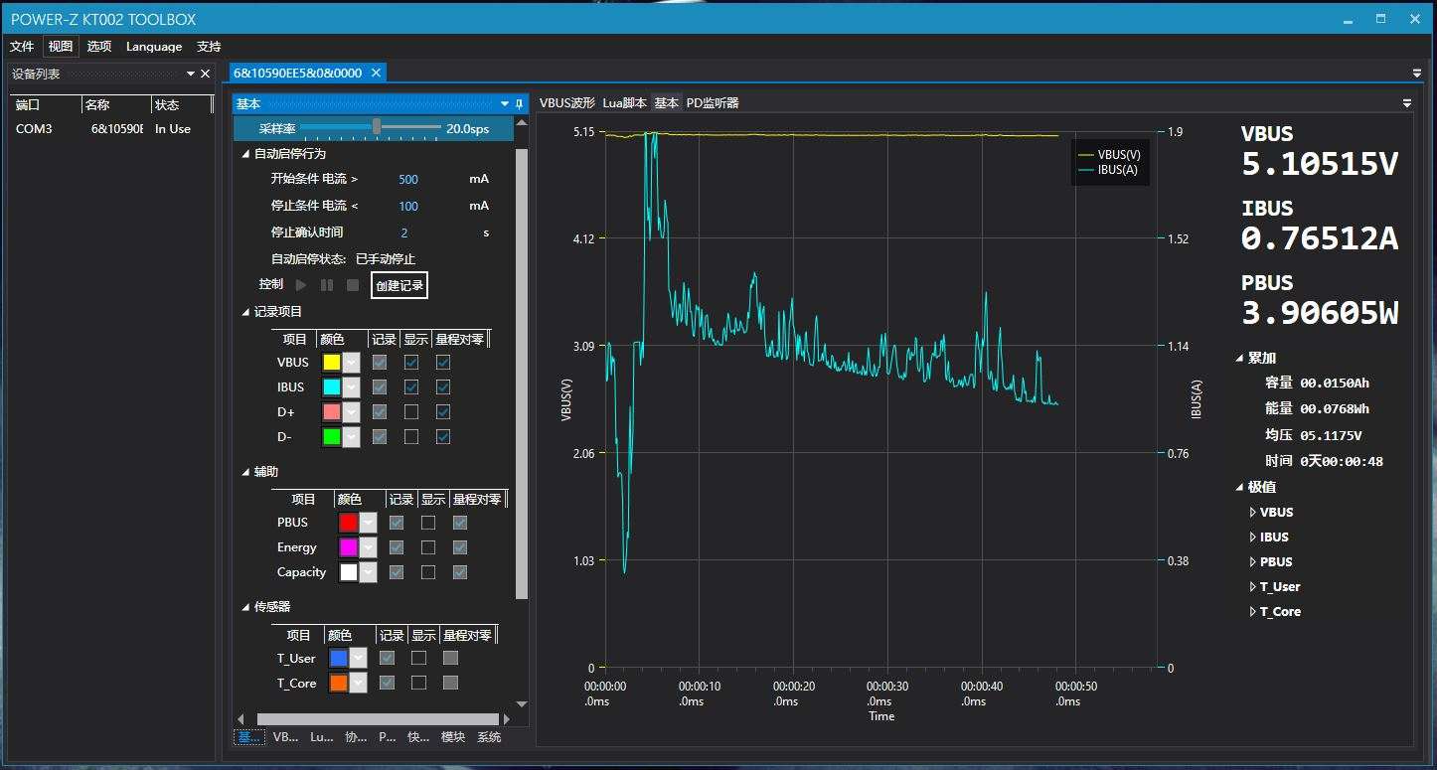
Task: Open the Language menu
Action: coord(154,47)
